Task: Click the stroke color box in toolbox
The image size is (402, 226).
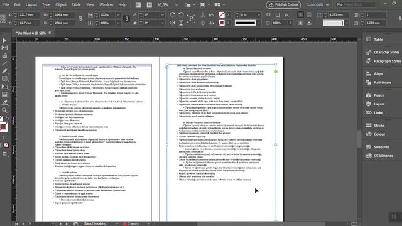Action: (x=4, y=127)
